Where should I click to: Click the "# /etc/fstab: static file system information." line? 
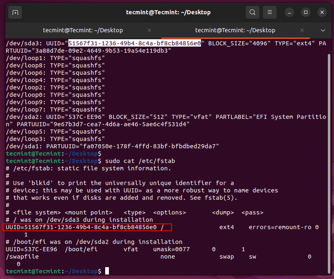coord(88,168)
